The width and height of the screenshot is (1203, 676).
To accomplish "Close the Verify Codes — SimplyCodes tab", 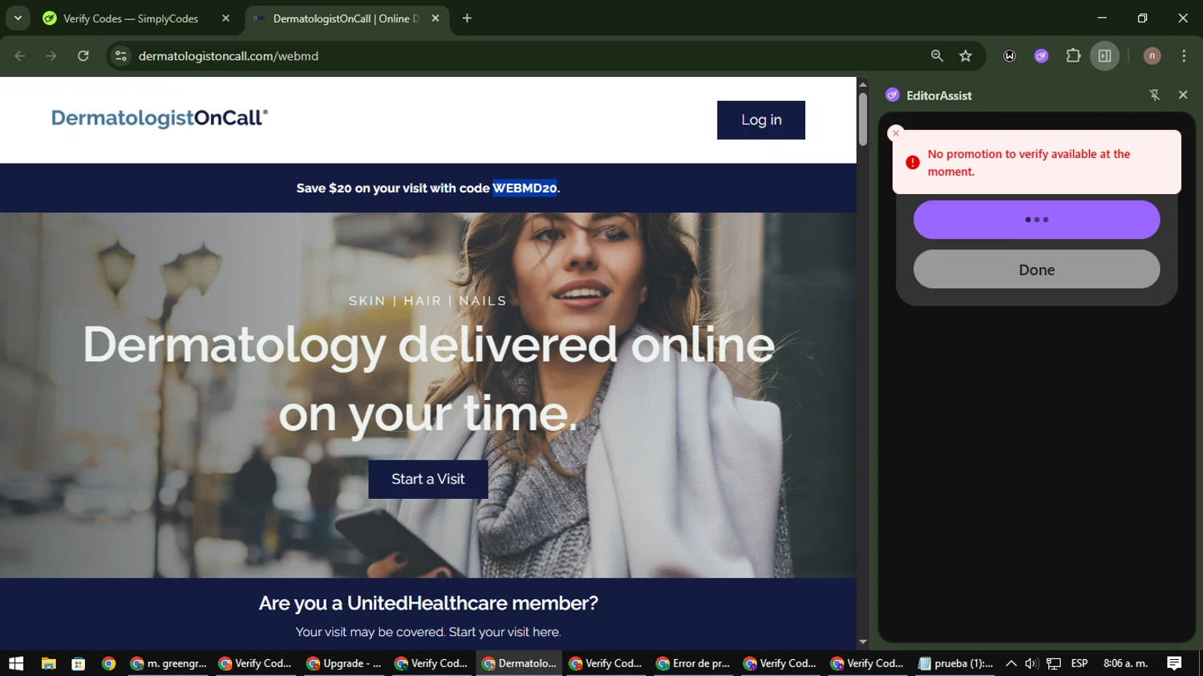I will click(x=225, y=18).
